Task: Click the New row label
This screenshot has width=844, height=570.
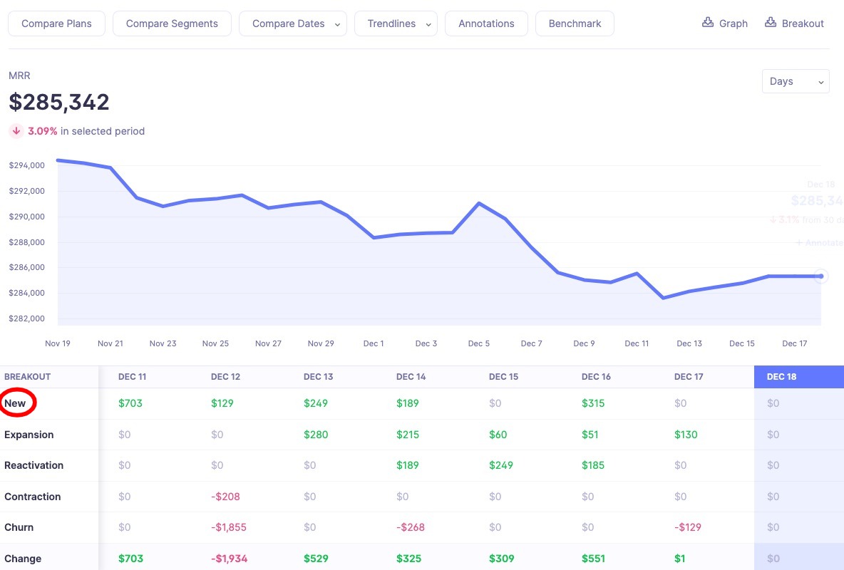Action: click(15, 403)
